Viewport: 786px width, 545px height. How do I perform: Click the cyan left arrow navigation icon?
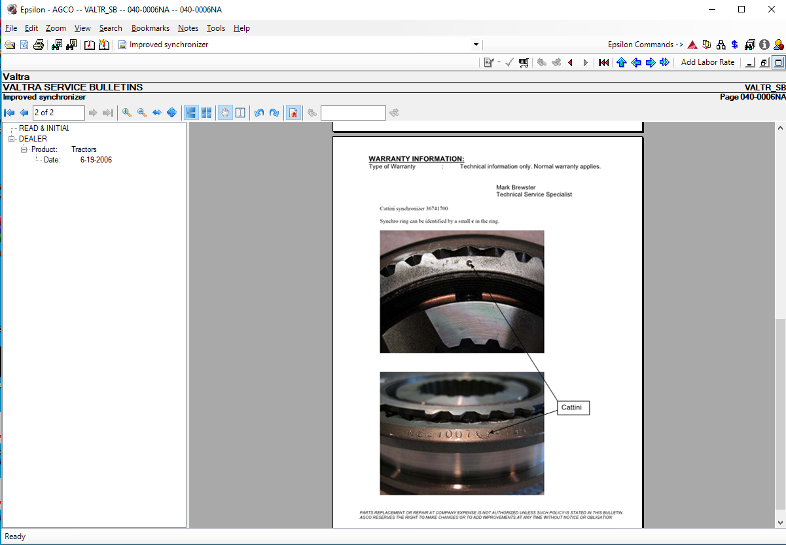pyautogui.click(x=636, y=62)
